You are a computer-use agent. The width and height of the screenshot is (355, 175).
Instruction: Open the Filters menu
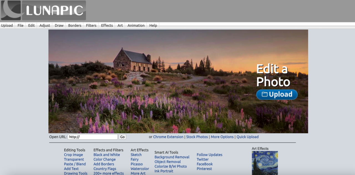(x=91, y=25)
